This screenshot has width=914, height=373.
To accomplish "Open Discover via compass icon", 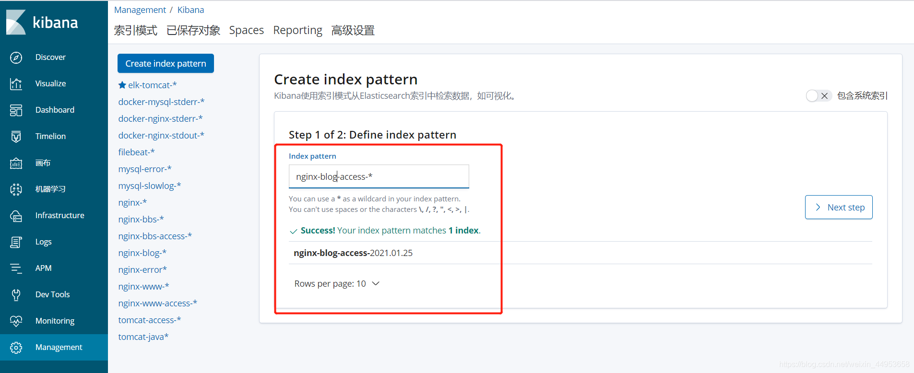I will (16, 58).
